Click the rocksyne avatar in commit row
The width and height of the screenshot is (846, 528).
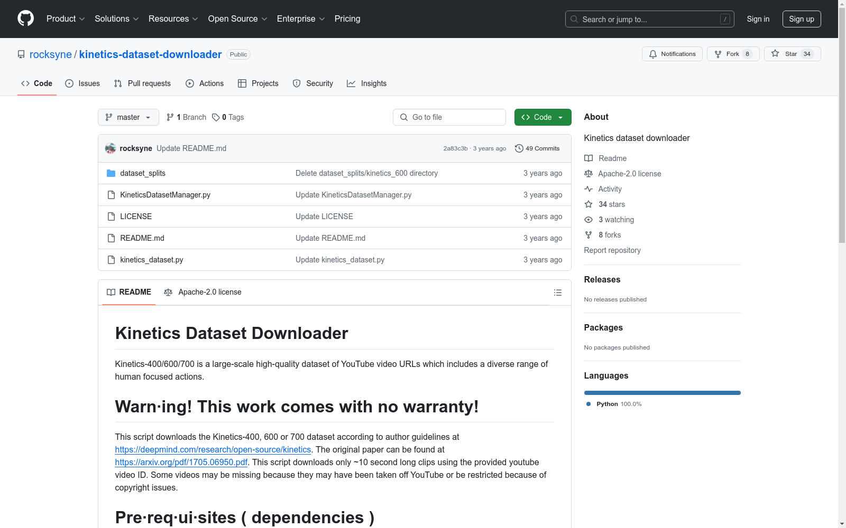pyautogui.click(x=111, y=148)
